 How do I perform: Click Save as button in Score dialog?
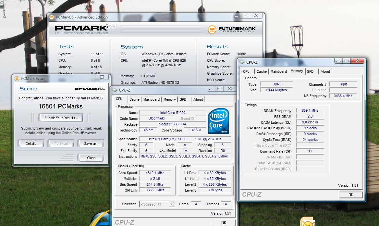[92, 144]
